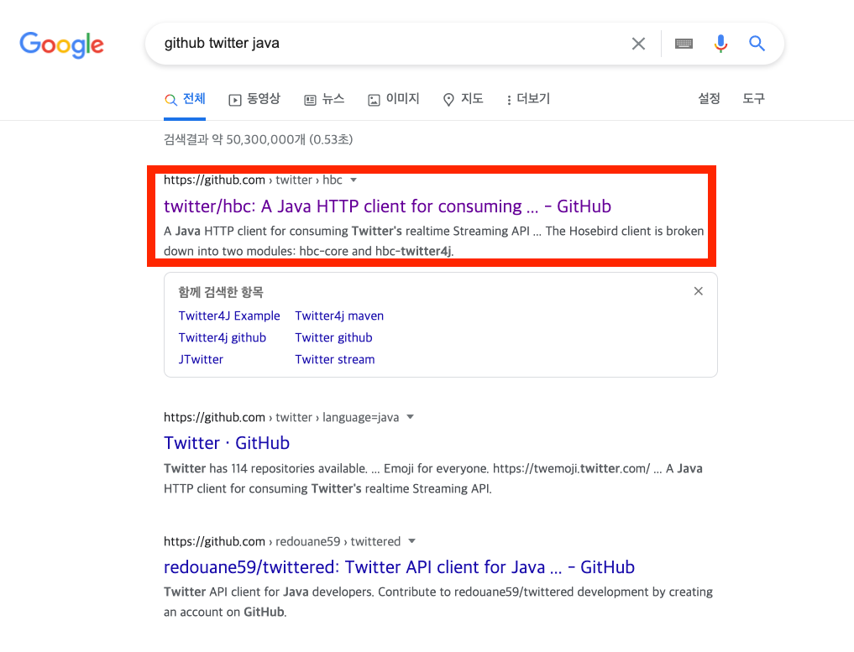Open the Twitter · GitHub result link

coord(227,443)
